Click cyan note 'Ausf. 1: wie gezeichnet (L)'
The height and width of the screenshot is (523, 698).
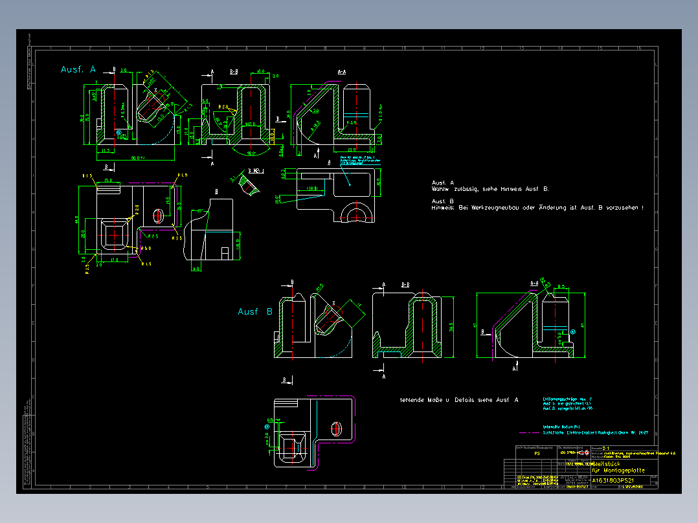pos(567,404)
